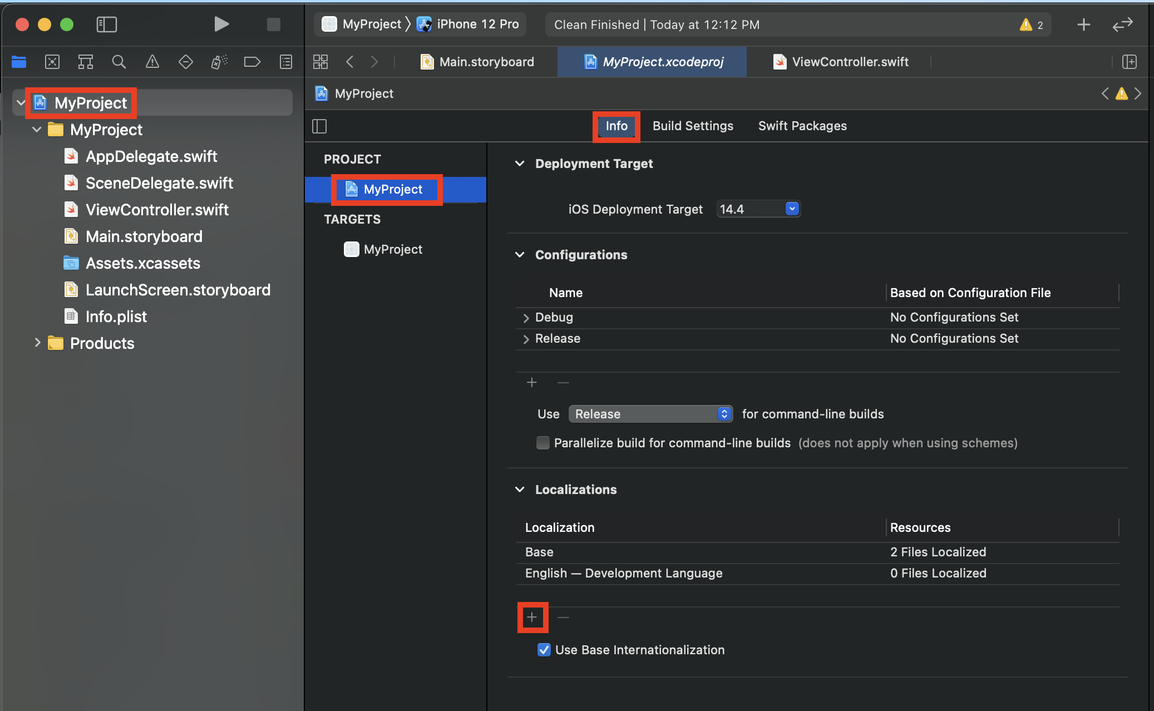The image size is (1154, 711).
Task: Enable Parallelize build for command-line builds
Action: click(x=543, y=443)
